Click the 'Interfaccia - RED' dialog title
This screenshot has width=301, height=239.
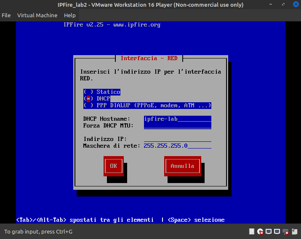pyautogui.click(x=149, y=58)
